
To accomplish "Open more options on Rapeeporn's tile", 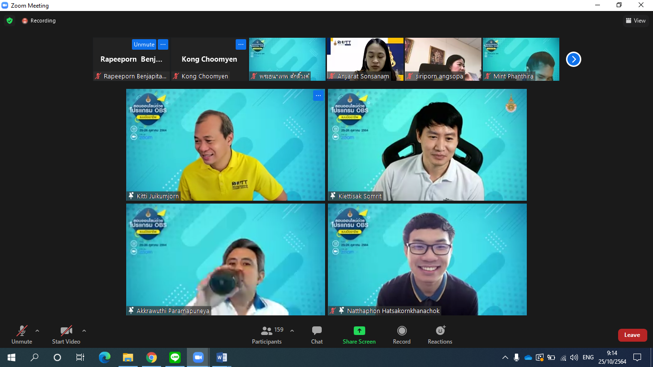I will (163, 44).
